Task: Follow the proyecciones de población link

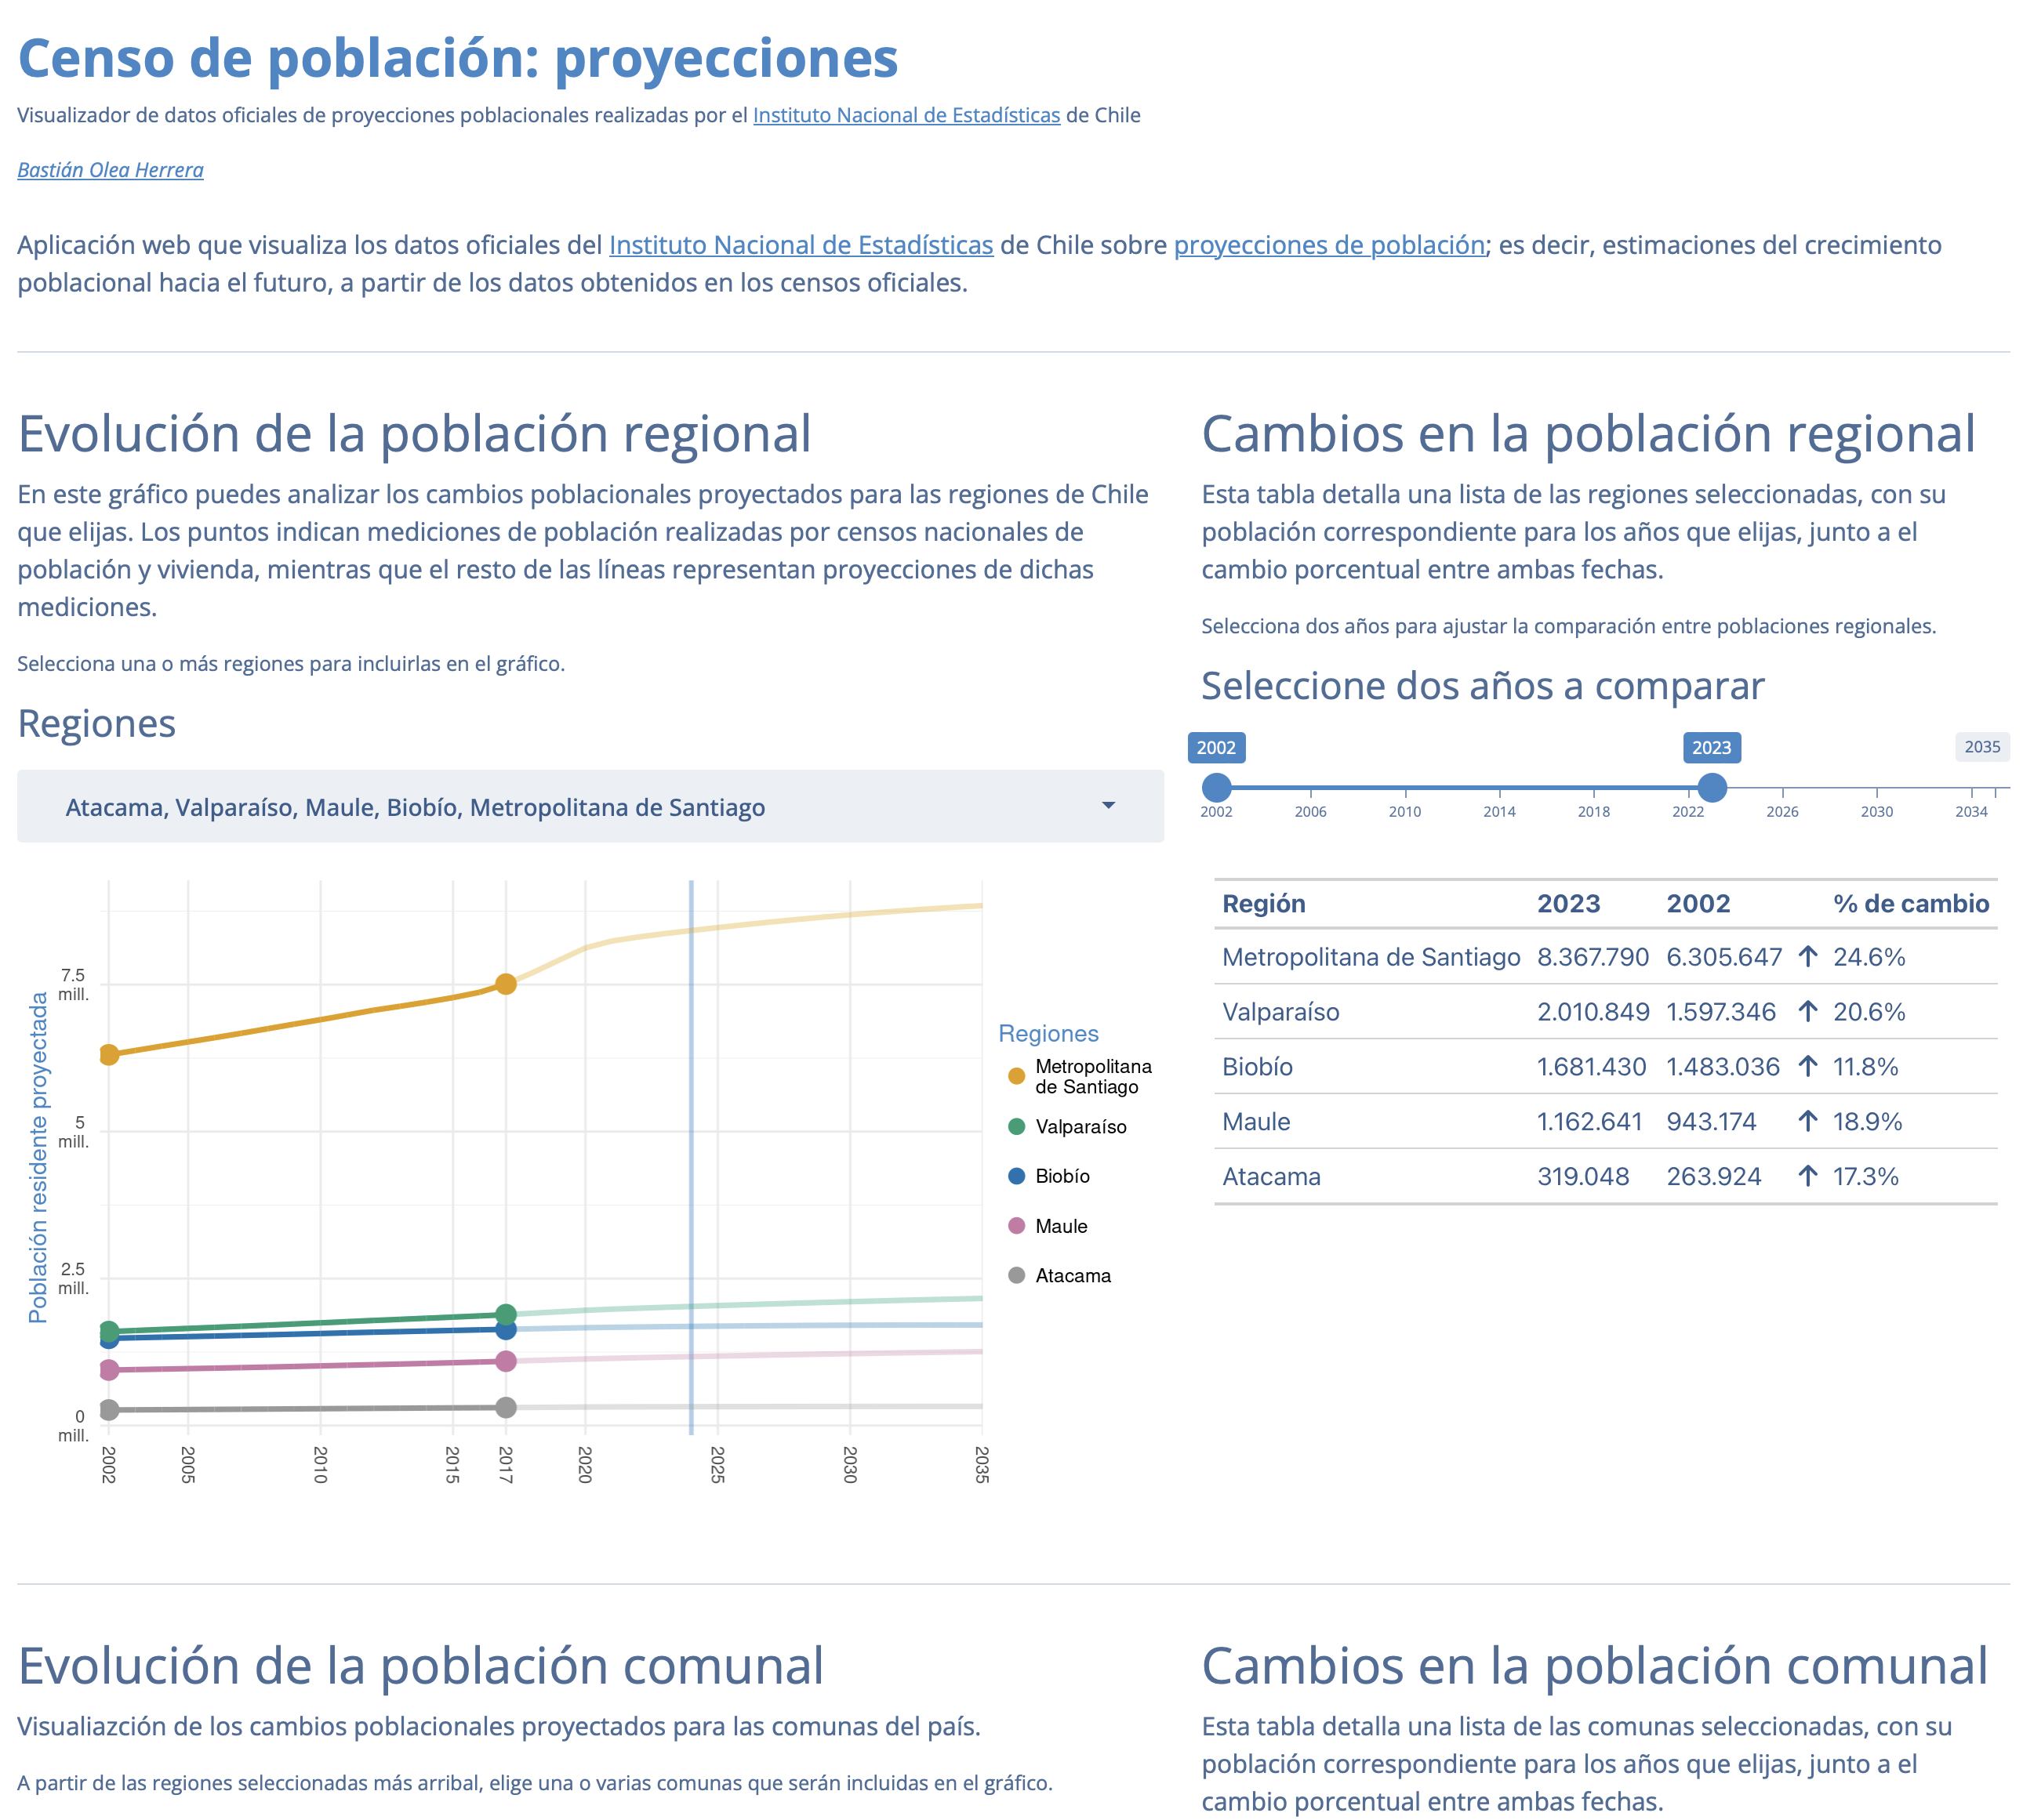Action: (1328, 245)
